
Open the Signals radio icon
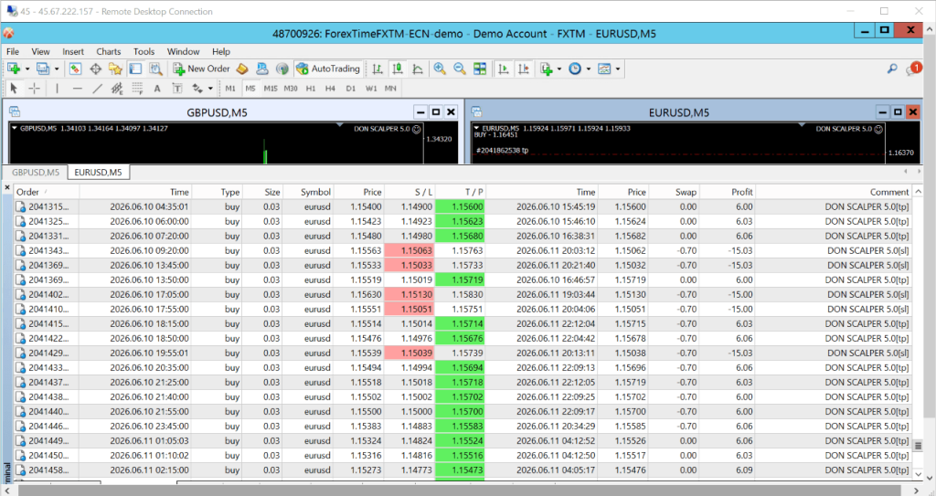pos(282,69)
